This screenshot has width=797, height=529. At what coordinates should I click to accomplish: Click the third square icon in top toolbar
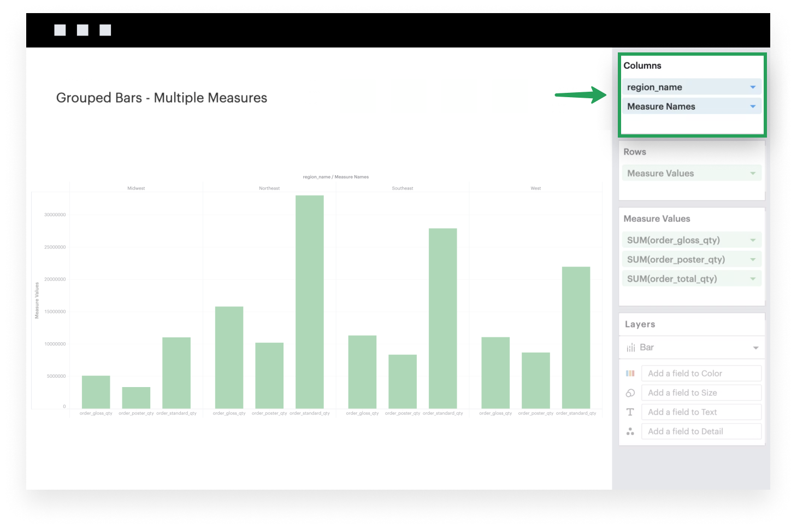(104, 29)
